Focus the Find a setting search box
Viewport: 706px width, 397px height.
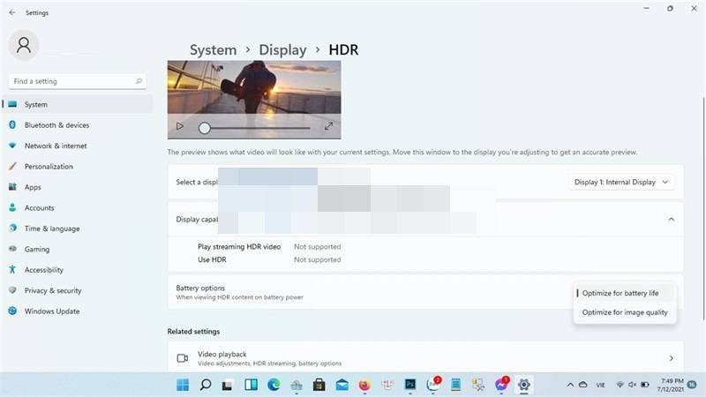point(78,81)
